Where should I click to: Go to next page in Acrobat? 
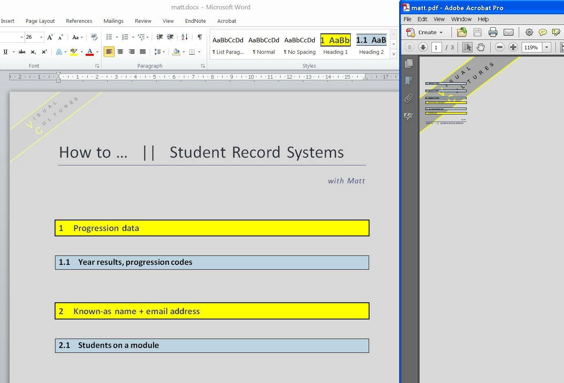pyautogui.click(x=423, y=47)
